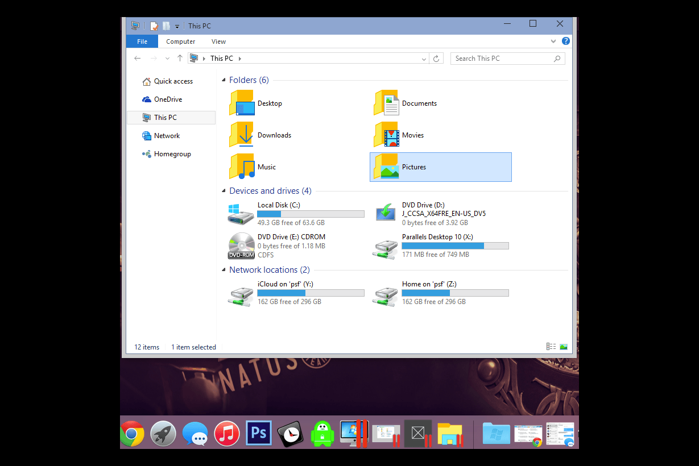Open quick access toolbar customize dropdown
This screenshot has width=699, height=466.
tap(177, 26)
